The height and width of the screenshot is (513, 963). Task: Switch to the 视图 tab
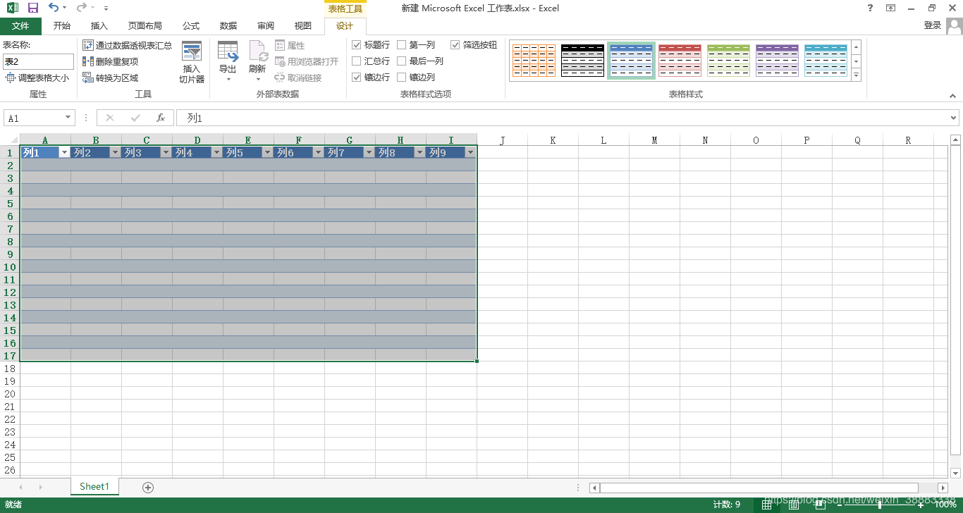point(303,26)
